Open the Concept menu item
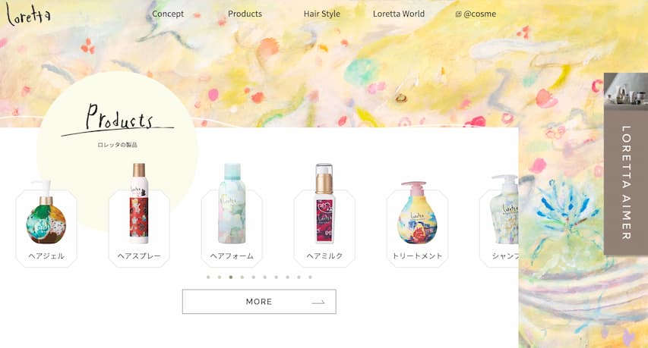The image size is (648, 348). (168, 14)
